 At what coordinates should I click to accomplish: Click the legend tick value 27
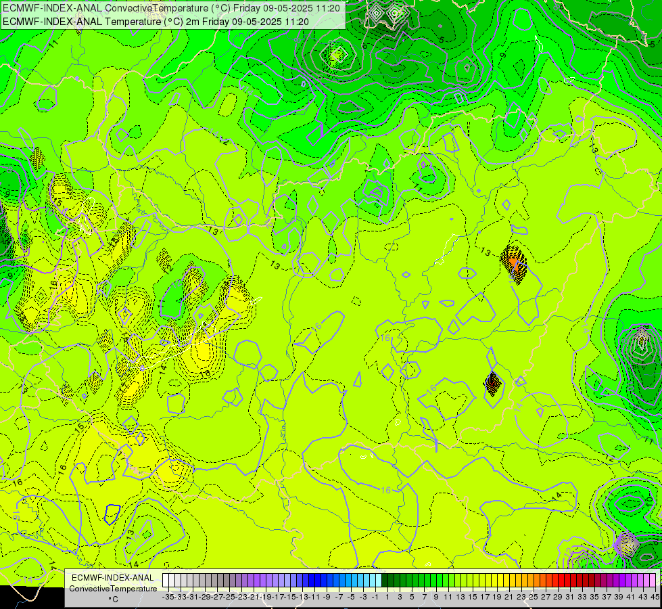click(x=546, y=597)
